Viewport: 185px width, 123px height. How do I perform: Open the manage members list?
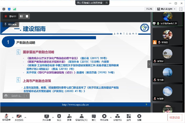tap(81, 116)
